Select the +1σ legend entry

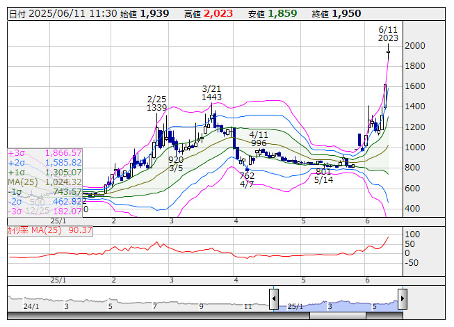(44, 172)
